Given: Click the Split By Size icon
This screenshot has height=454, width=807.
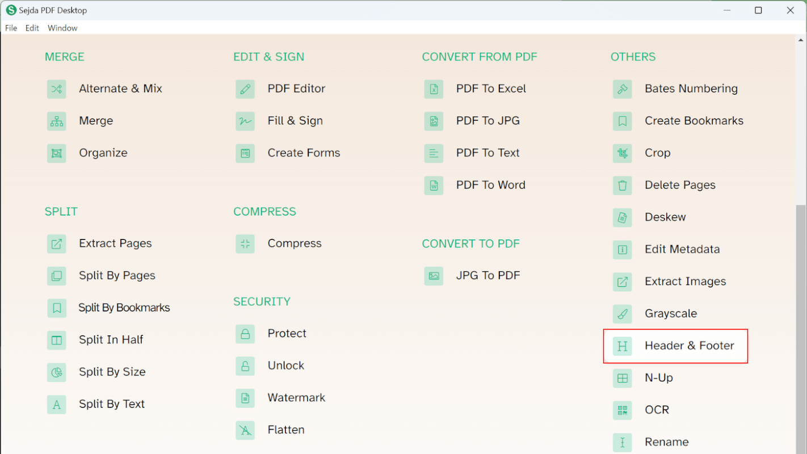Looking at the screenshot, I should [x=57, y=372].
